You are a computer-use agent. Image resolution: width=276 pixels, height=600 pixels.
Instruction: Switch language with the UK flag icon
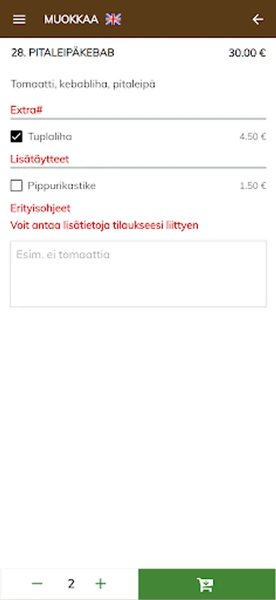[x=113, y=19]
